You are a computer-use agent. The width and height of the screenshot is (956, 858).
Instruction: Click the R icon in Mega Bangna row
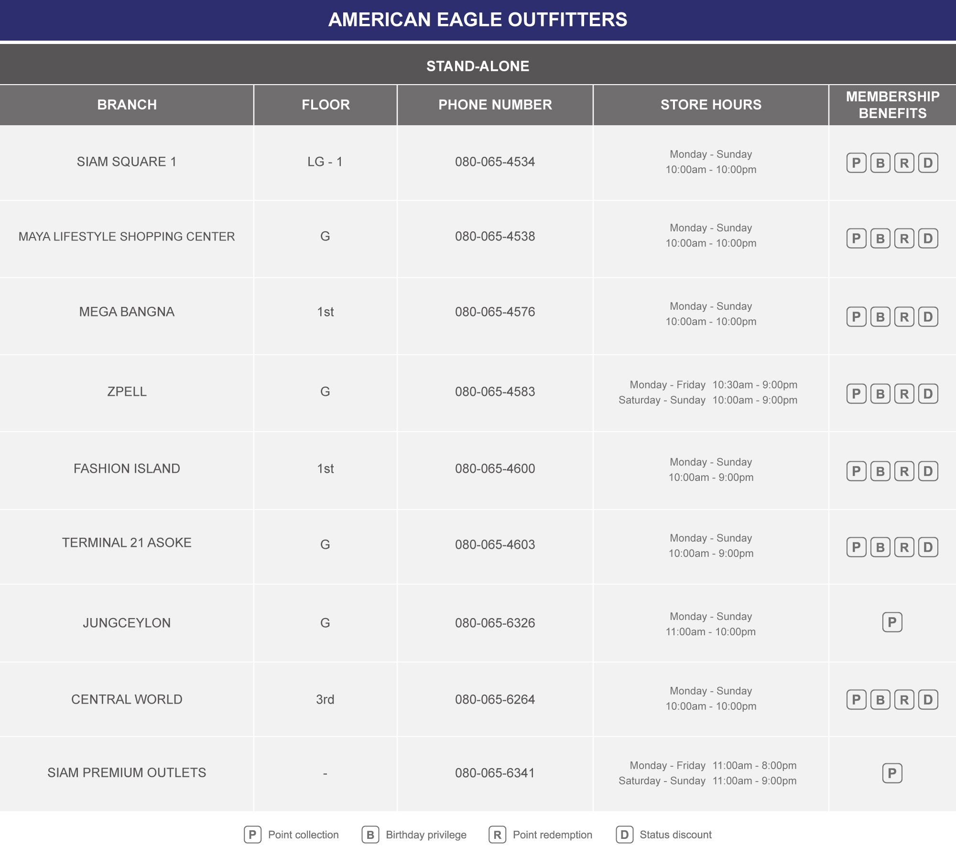point(904,316)
